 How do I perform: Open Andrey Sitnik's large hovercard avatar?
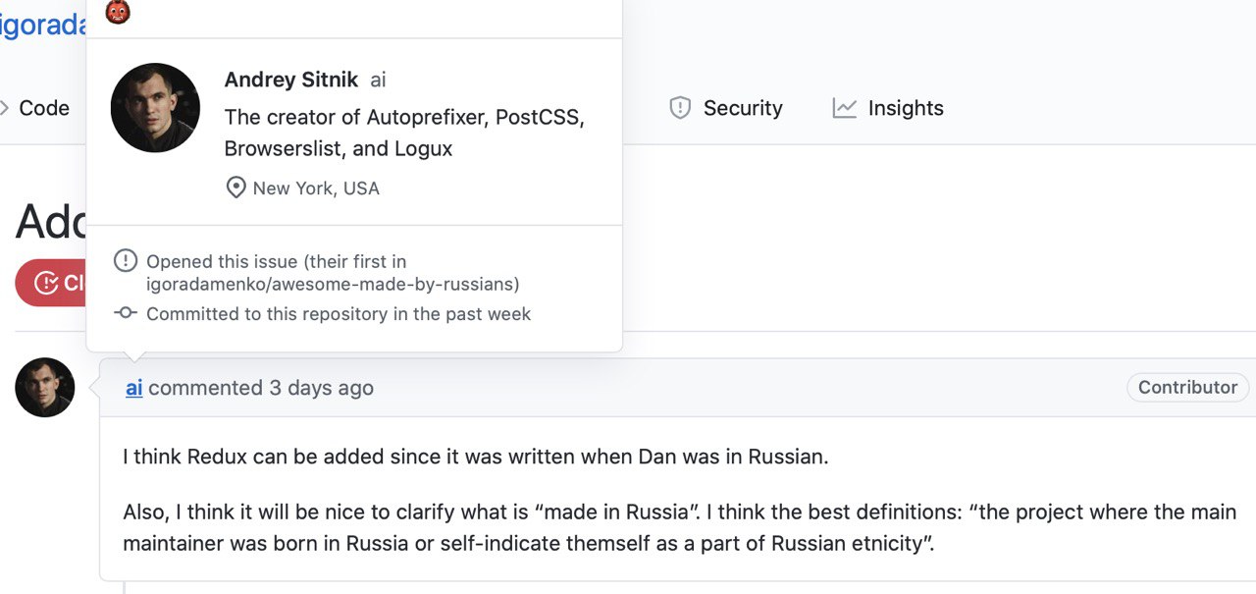[x=155, y=108]
